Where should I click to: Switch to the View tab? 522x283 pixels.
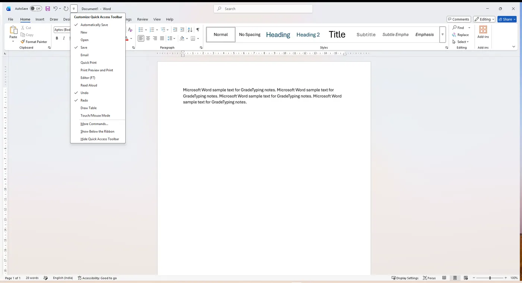157,19
